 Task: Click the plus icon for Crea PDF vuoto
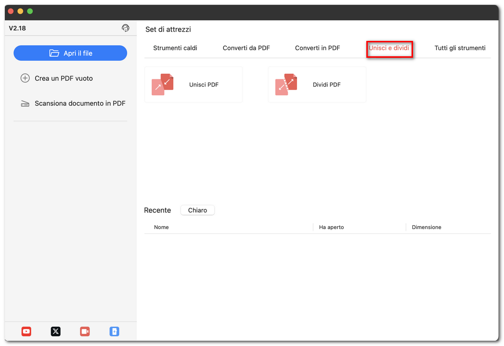[x=25, y=78]
